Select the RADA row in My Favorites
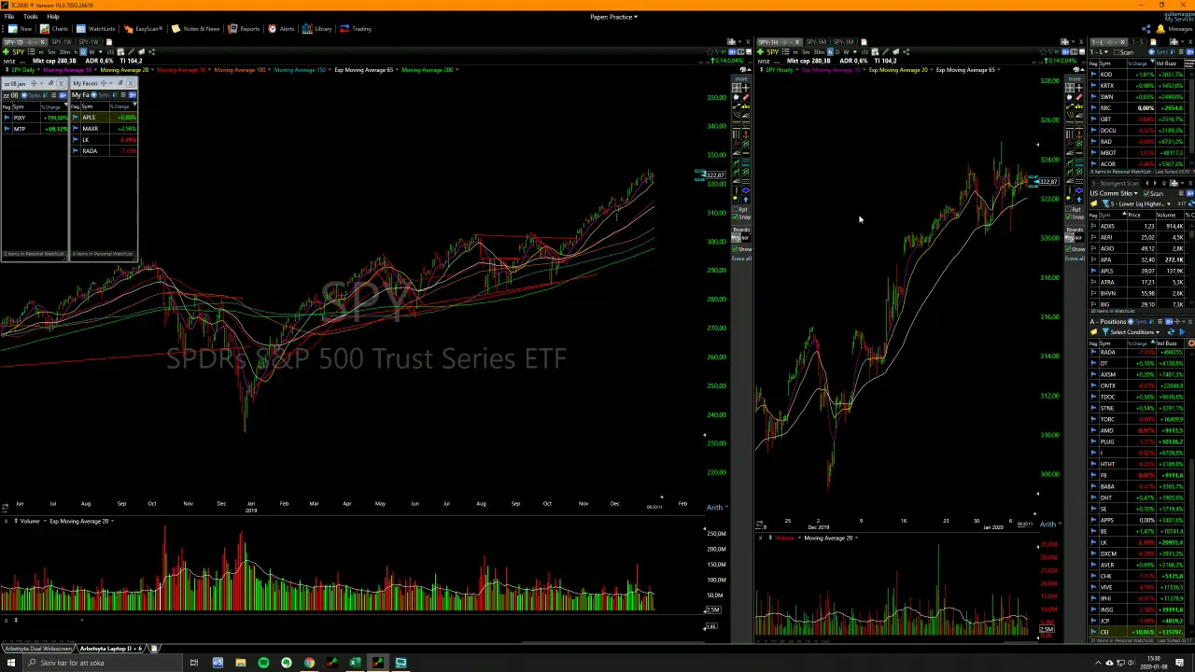Screen dimensions: 1195x672 click(104, 151)
